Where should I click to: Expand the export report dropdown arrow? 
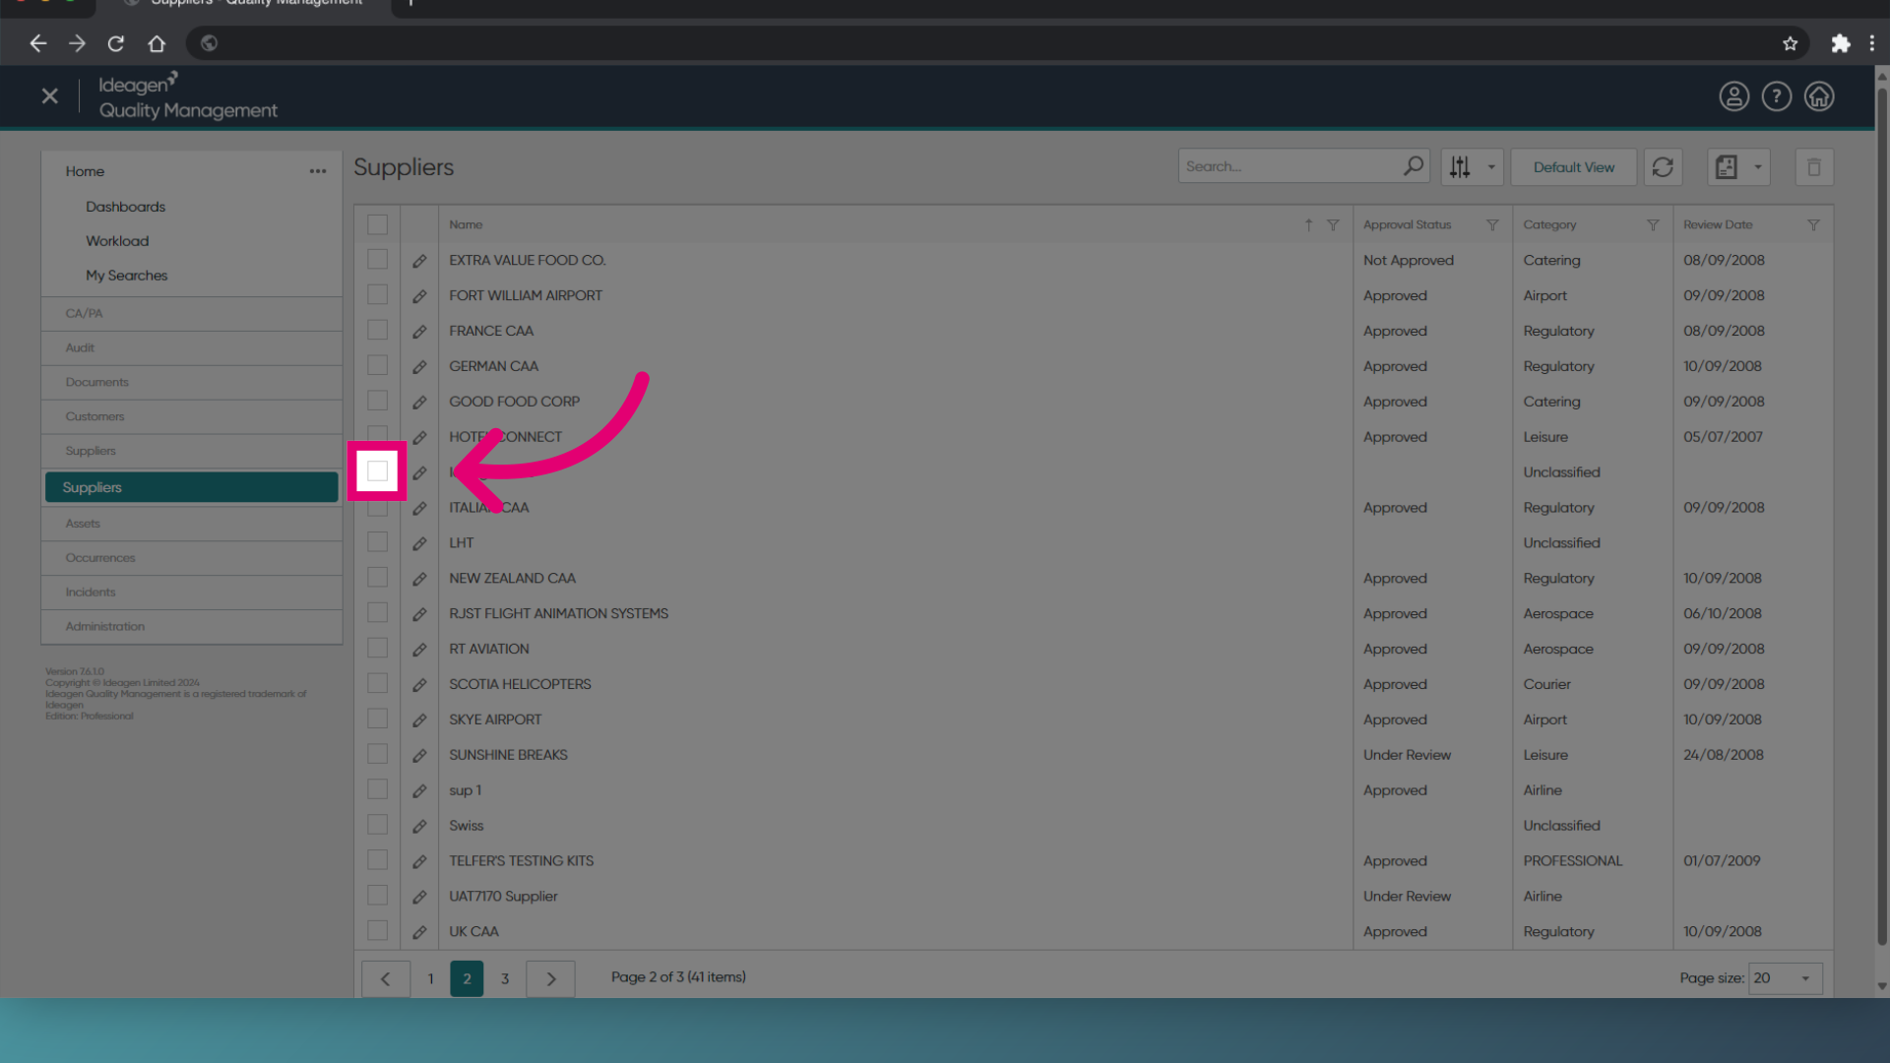(x=1757, y=167)
